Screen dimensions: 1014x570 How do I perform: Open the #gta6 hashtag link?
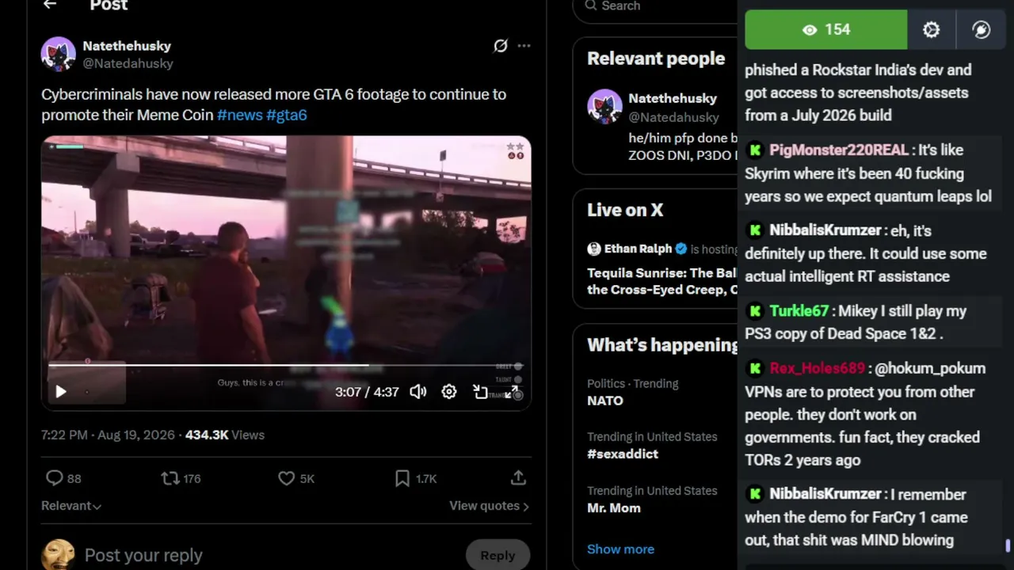[x=287, y=115]
